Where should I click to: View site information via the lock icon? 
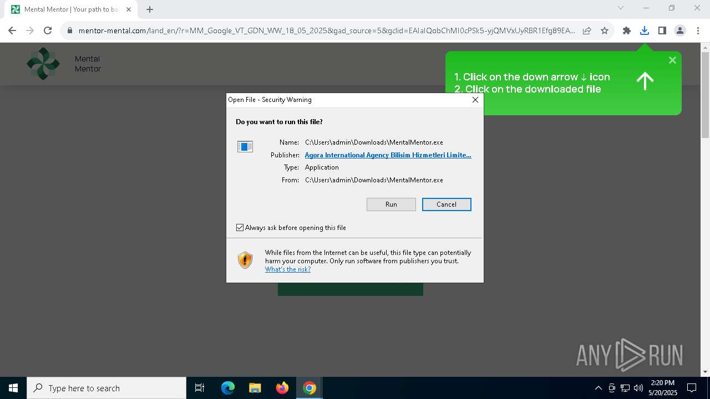click(70, 30)
